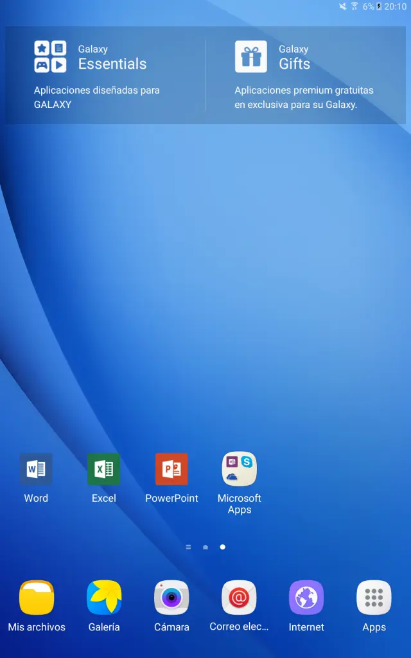Open the Cámara app

pos(171,598)
